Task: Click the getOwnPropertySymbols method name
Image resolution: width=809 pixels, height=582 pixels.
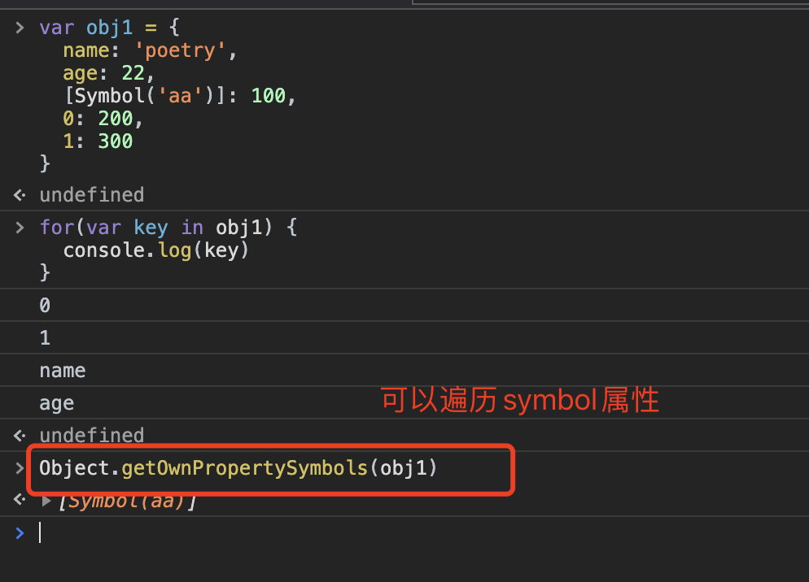Action: [x=244, y=468]
